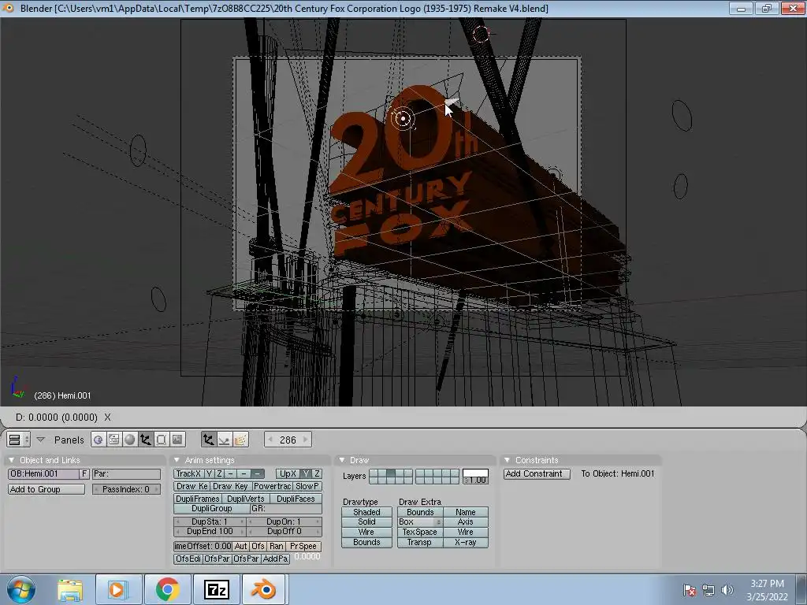Click the white object color swatch

[475, 473]
